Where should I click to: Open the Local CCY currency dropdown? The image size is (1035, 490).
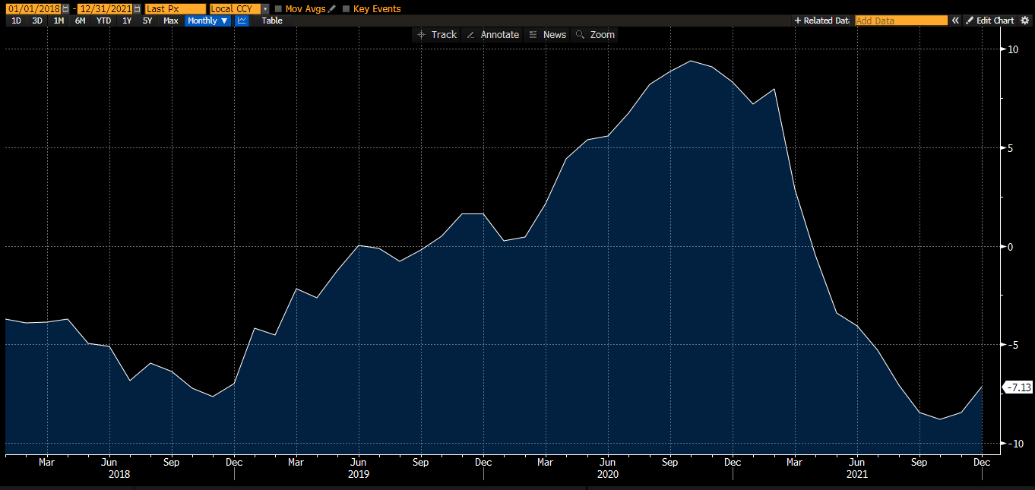[265, 9]
